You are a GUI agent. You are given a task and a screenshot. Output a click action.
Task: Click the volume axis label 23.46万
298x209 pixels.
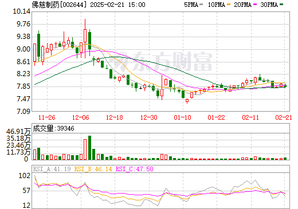(x=18, y=145)
